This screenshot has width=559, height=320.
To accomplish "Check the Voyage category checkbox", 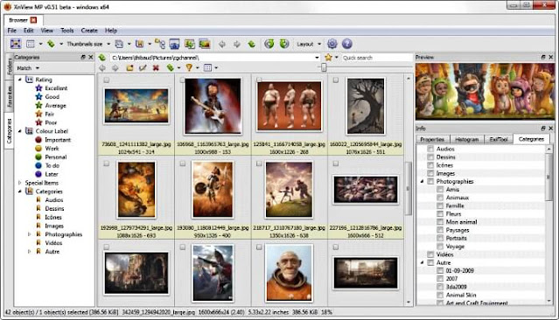I will pyautogui.click(x=440, y=247).
